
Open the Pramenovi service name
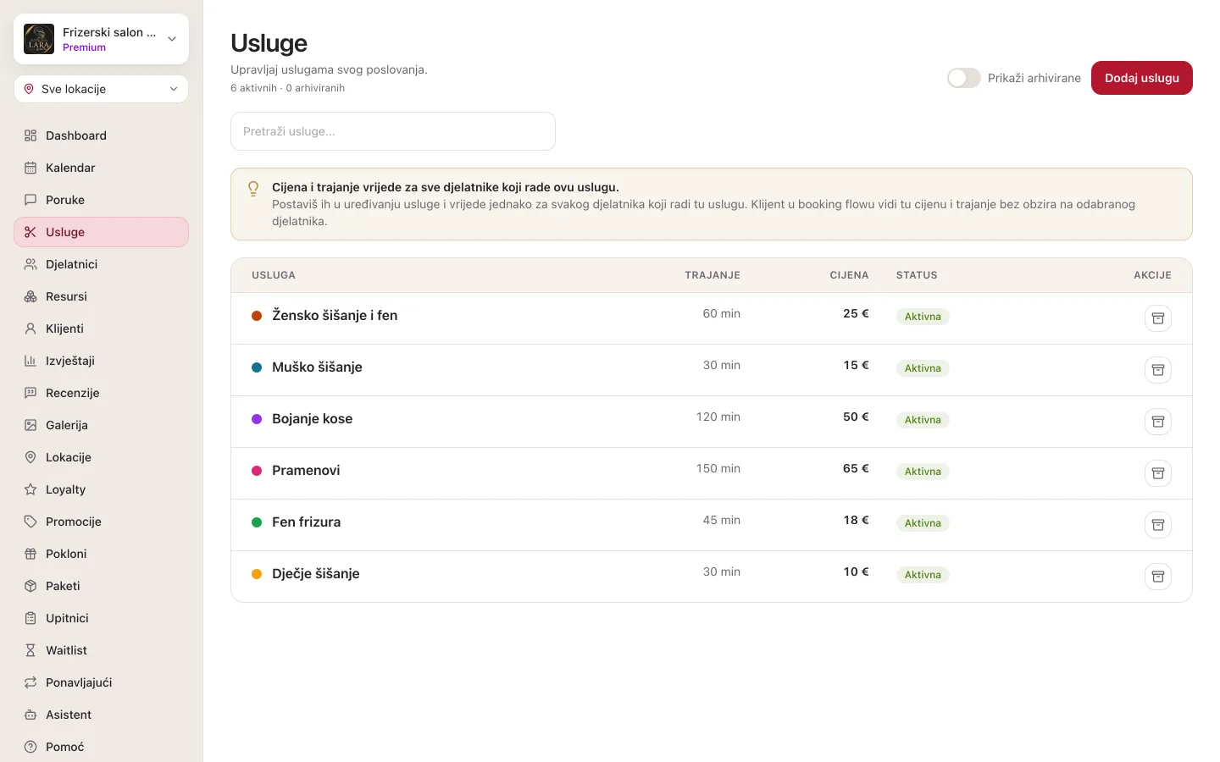coord(306,470)
